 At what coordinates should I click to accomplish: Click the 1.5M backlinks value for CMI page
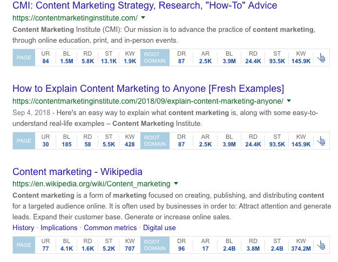click(x=66, y=61)
